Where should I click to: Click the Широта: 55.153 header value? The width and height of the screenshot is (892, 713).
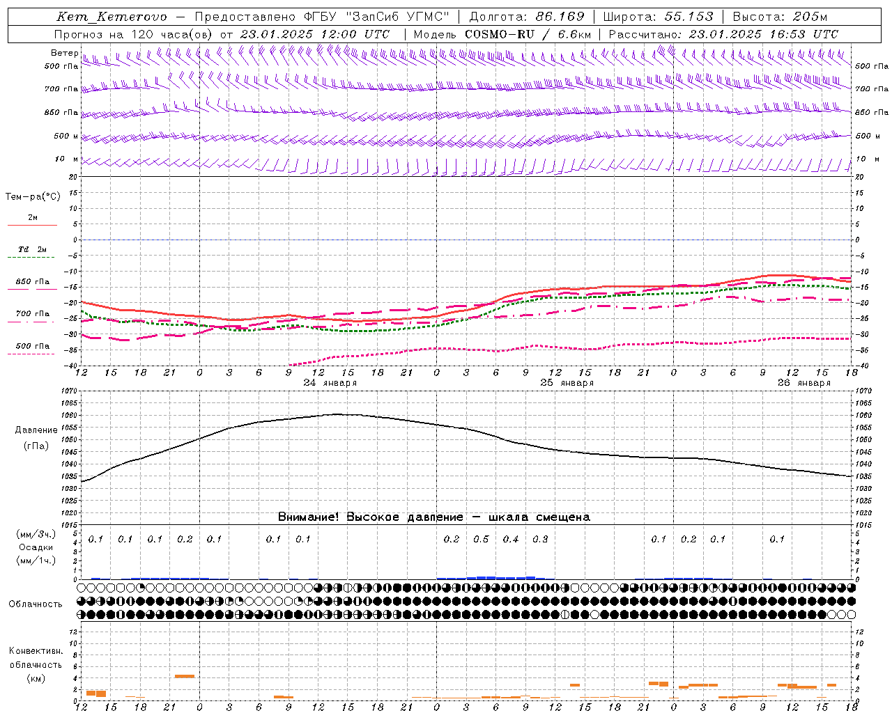(659, 17)
